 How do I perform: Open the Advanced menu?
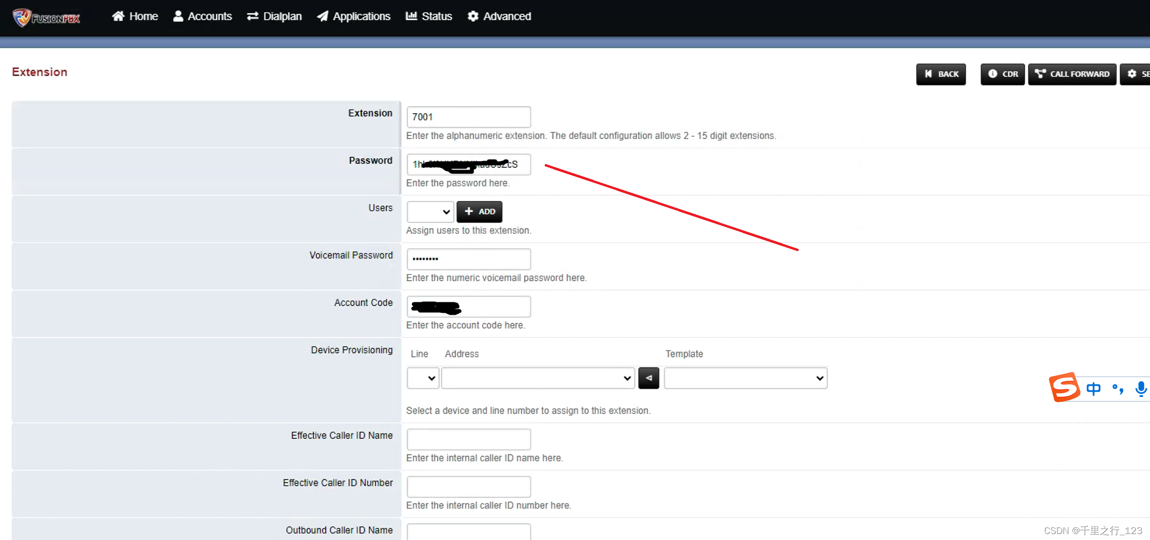point(499,16)
